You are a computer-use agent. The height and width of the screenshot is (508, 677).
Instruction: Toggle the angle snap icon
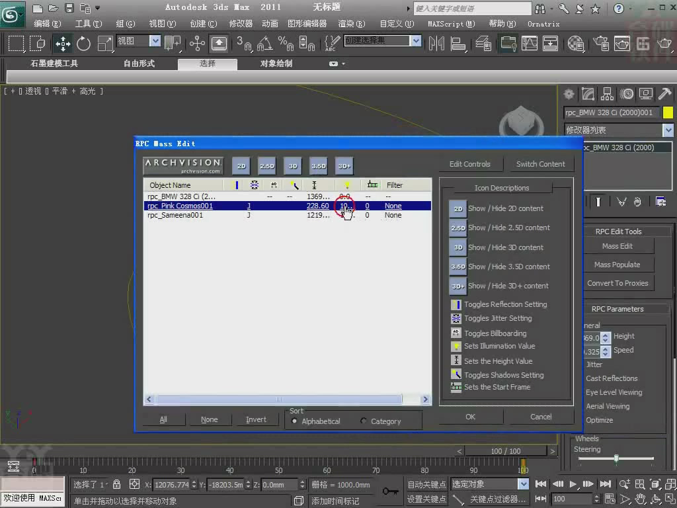tap(264, 44)
